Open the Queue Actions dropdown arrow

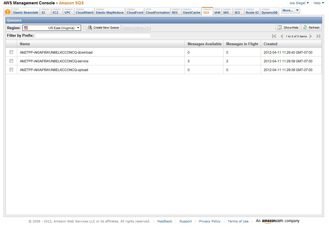pos(148,27)
